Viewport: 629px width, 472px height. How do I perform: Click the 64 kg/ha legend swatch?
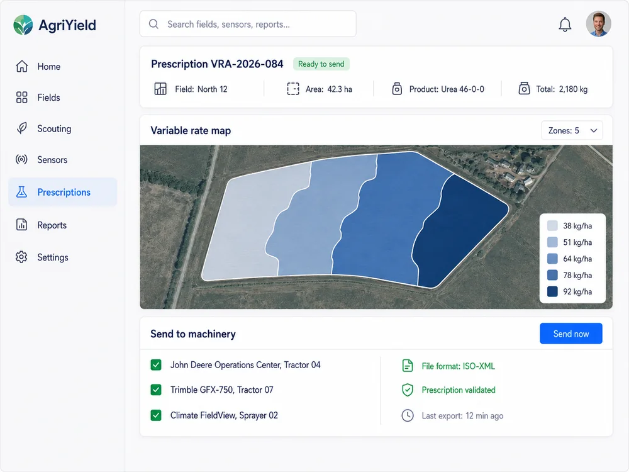coord(552,259)
